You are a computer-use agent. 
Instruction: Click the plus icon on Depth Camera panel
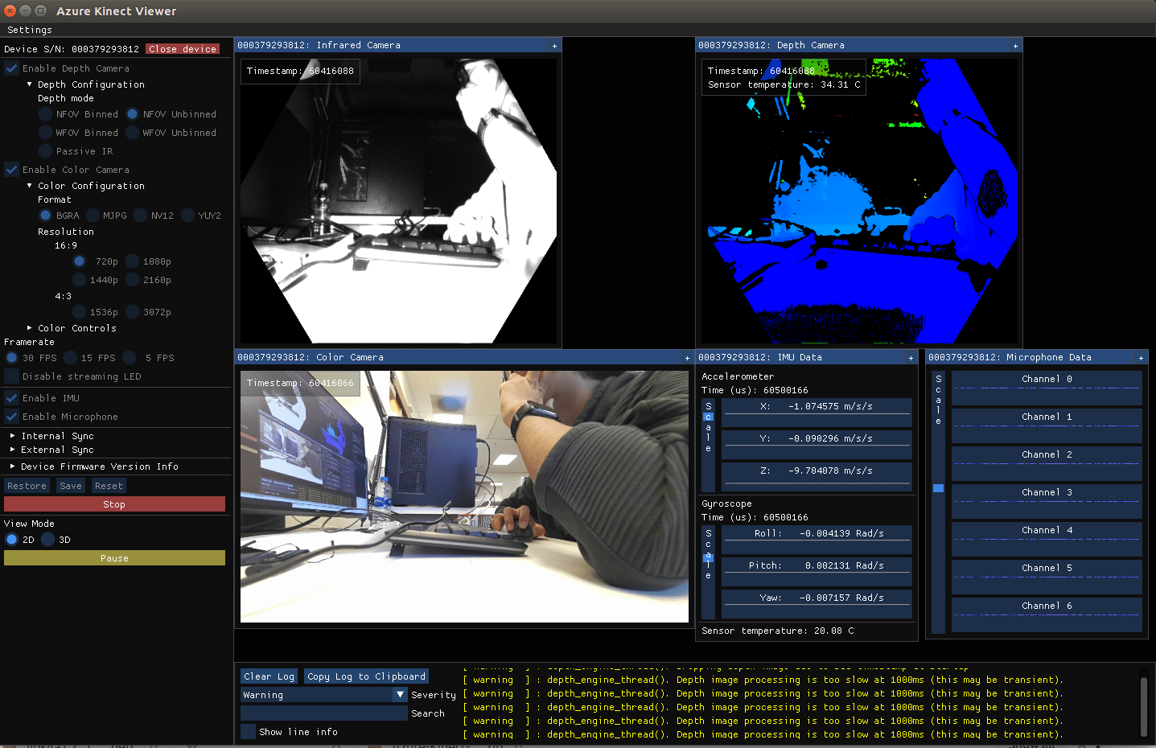1015,46
